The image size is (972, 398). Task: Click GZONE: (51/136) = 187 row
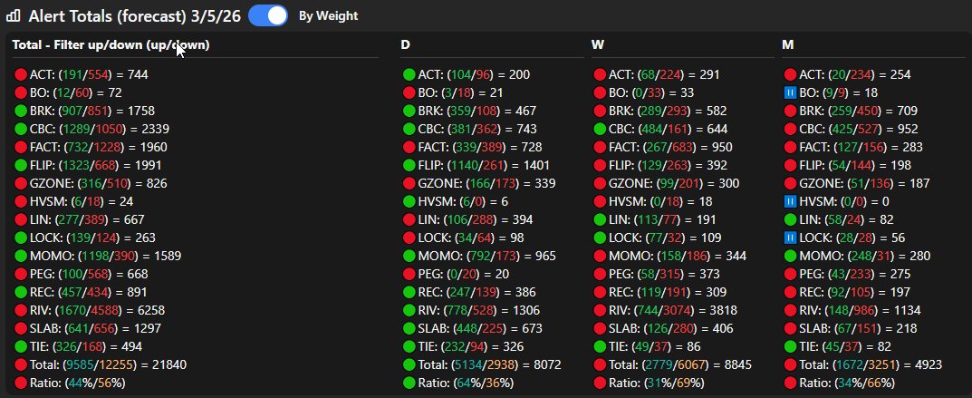click(857, 183)
